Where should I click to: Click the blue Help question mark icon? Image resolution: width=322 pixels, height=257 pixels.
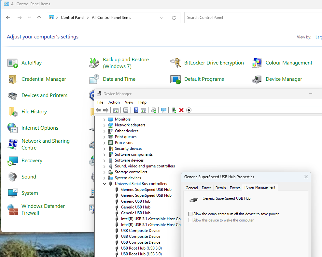click(136, 110)
